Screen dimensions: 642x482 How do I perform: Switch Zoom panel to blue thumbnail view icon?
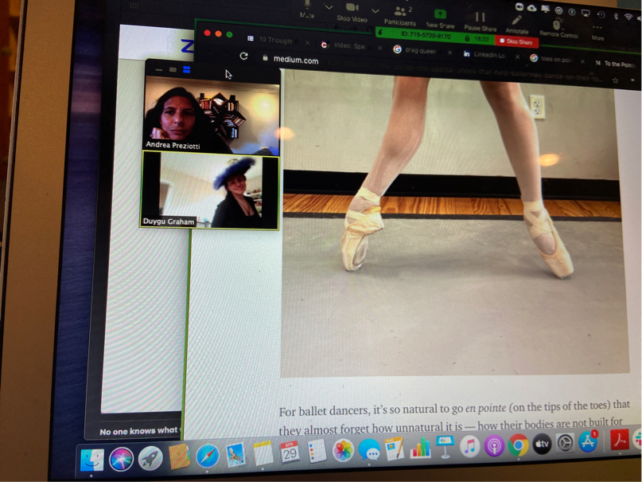[x=187, y=69]
